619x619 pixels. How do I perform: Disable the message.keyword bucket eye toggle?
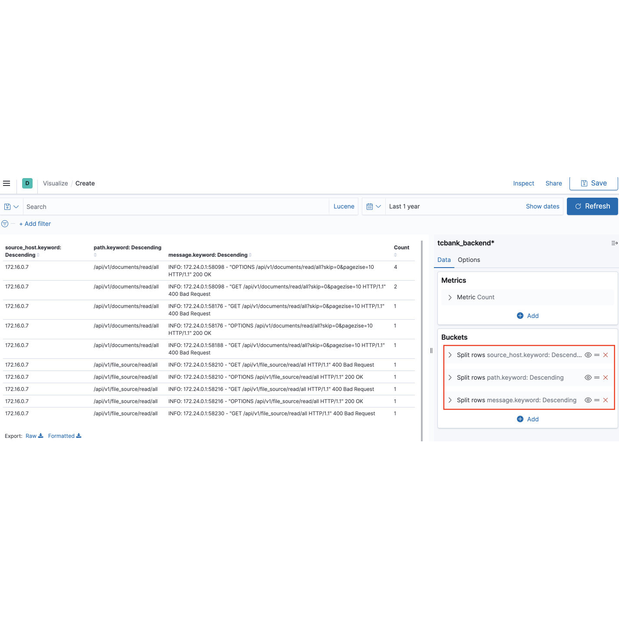click(588, 400)
